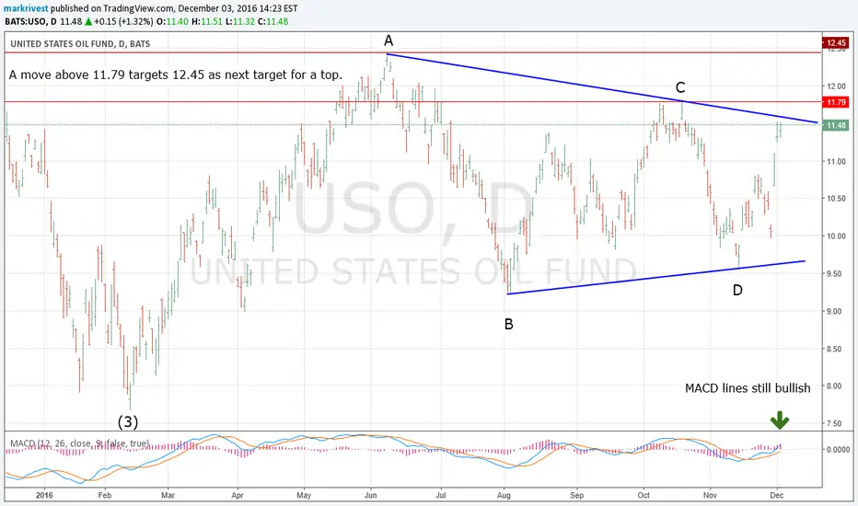
Task: Select the UNITED STATES OIL FUND, D, BATS title
Action: 80,44
